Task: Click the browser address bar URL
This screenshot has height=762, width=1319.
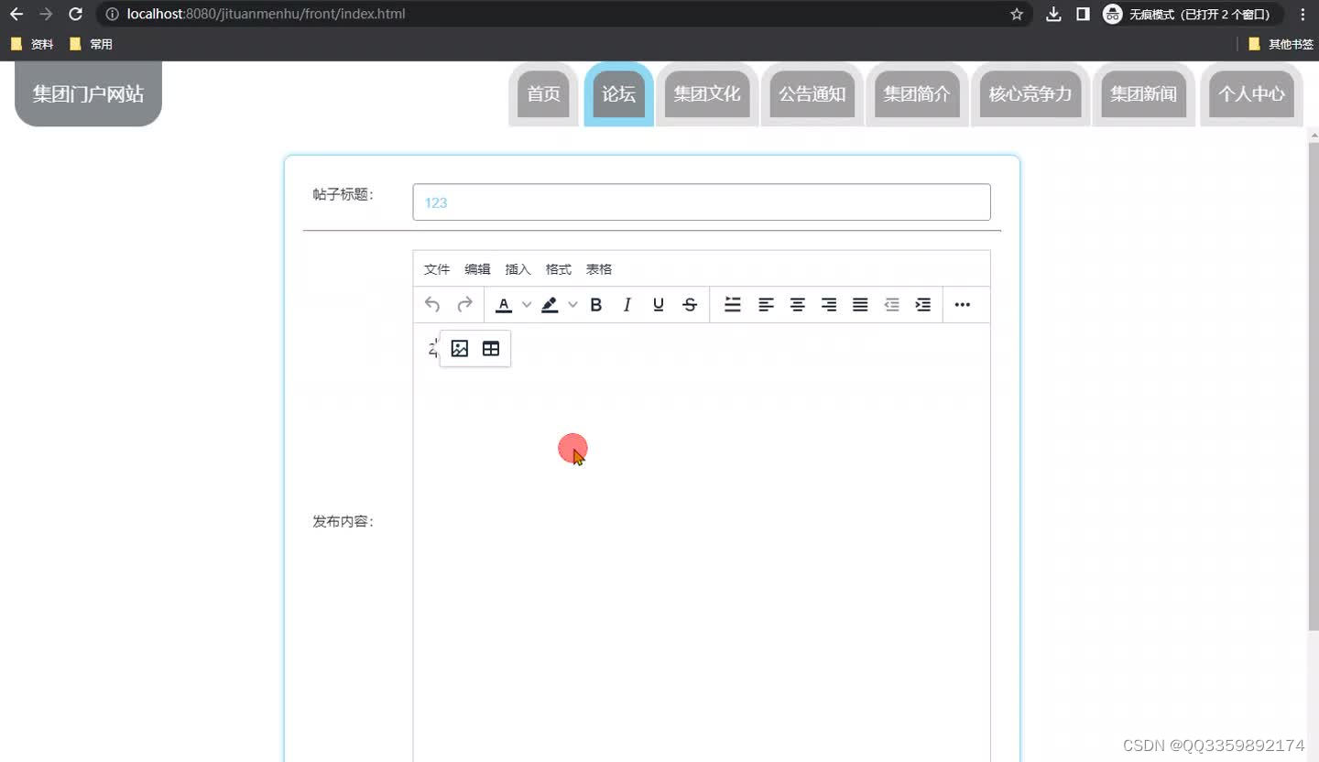Action: (266, 14)
